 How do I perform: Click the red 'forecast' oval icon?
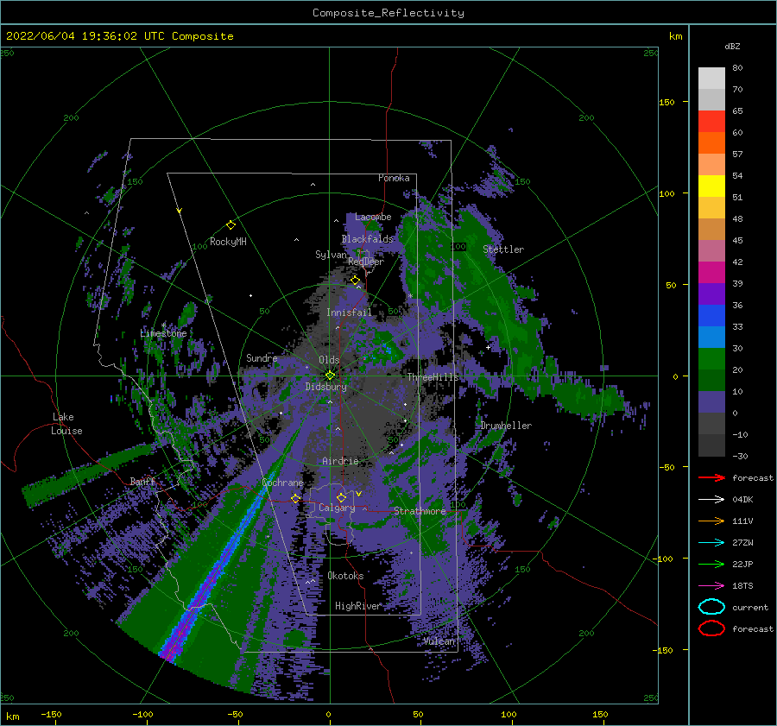(711, 628)
